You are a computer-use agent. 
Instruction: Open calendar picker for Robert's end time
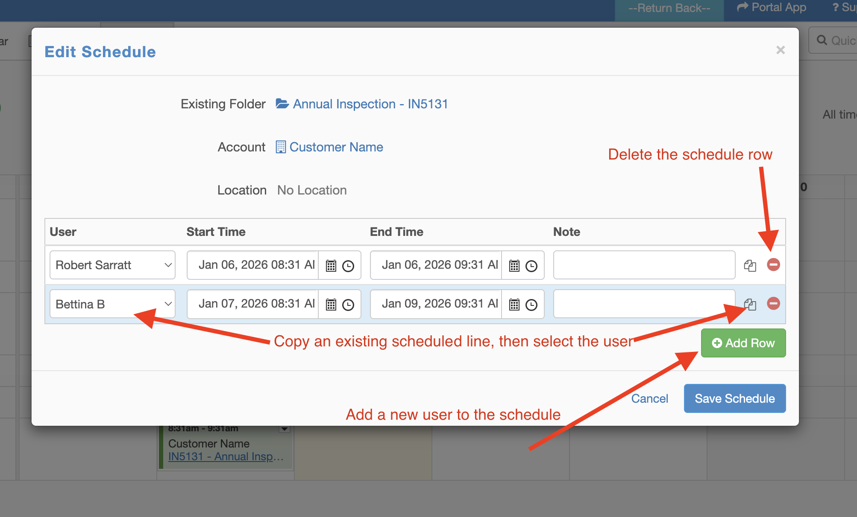pos(514,266)
